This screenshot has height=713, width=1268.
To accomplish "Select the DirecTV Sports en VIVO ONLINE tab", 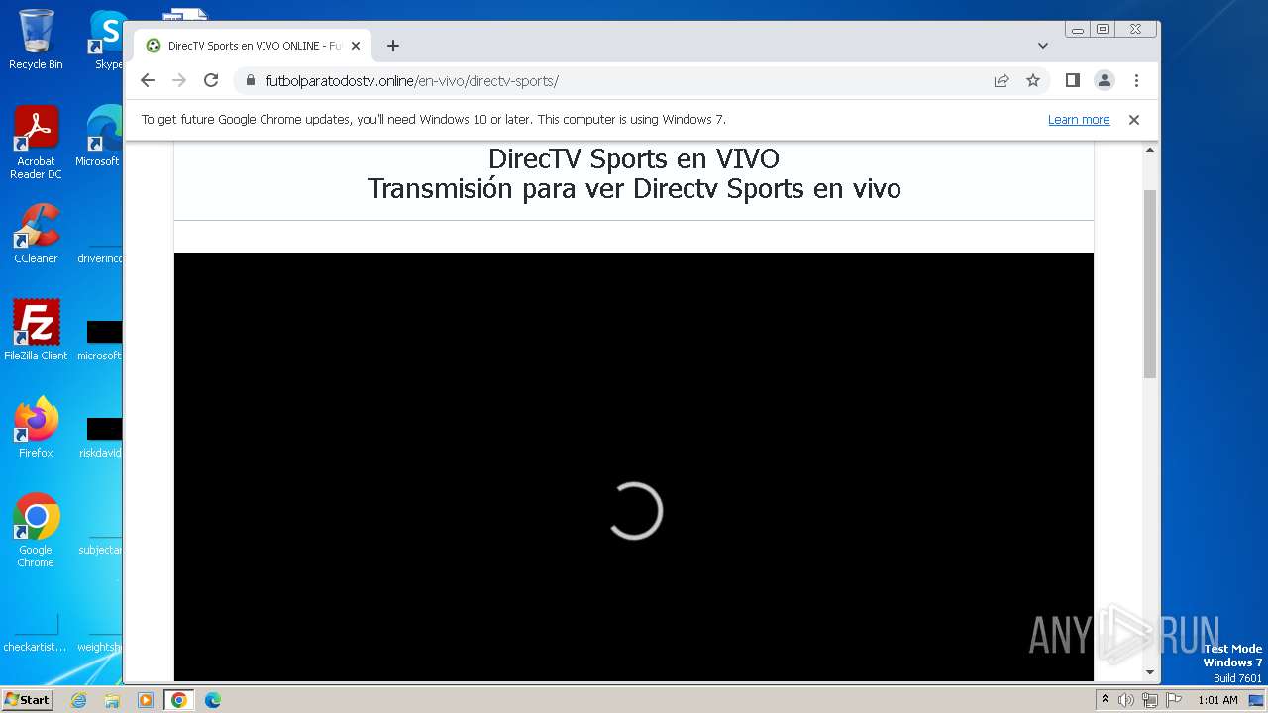I will click(x=253, y=46).
